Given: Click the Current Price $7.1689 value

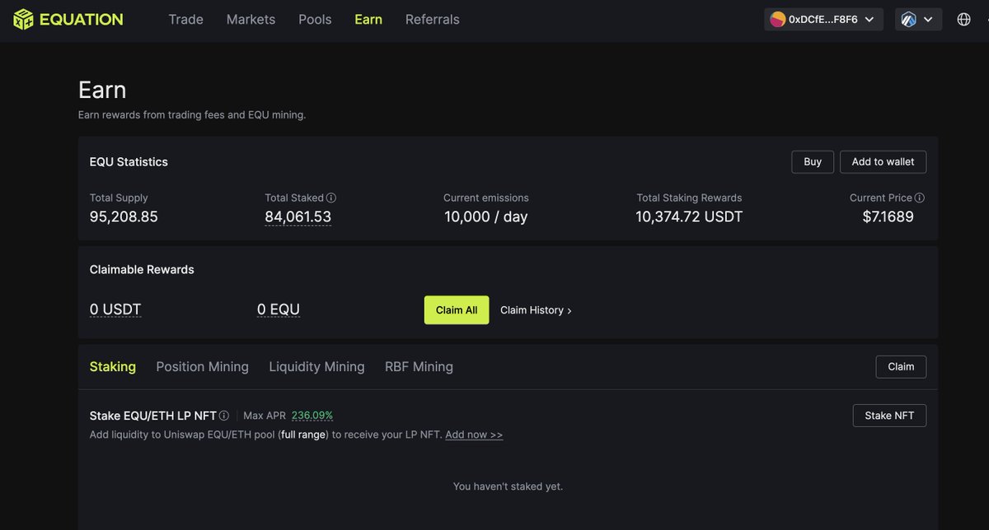Looking at the screenshot, I should [x=888, y=217].
